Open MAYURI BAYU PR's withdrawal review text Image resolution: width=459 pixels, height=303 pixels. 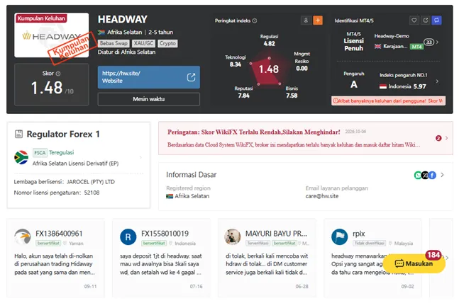(266, 264)
